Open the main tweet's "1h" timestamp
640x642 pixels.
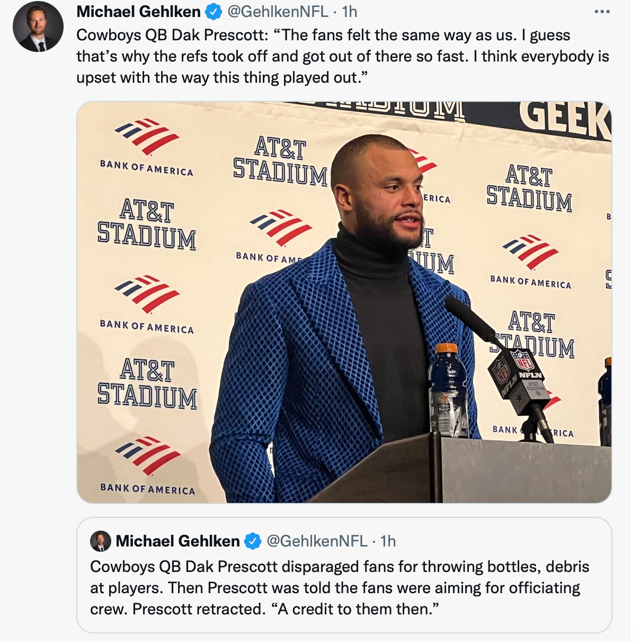pos(350,11)
